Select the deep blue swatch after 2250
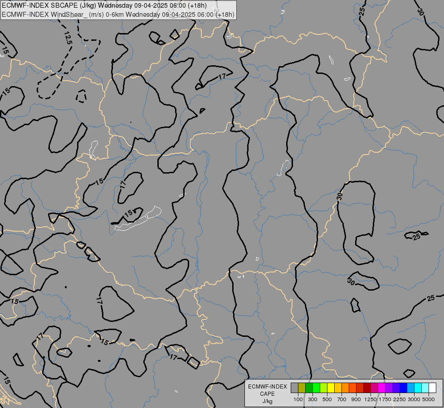The width and height of the screenshot is (444, 408). 404,388
